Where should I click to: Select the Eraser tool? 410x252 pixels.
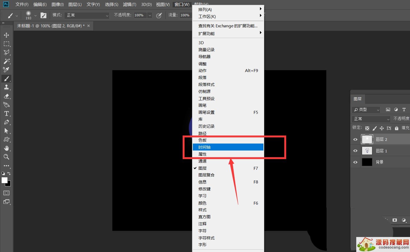tap(6, 96)
